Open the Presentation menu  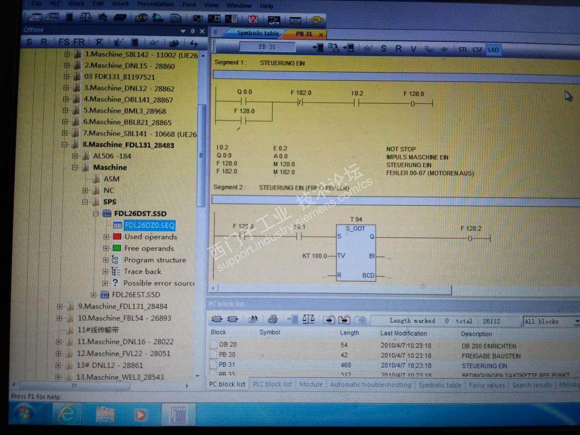point(155,4)
